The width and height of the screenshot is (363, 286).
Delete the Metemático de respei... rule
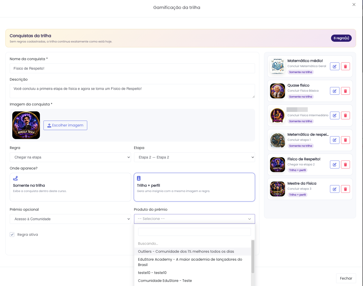[345, 140]
